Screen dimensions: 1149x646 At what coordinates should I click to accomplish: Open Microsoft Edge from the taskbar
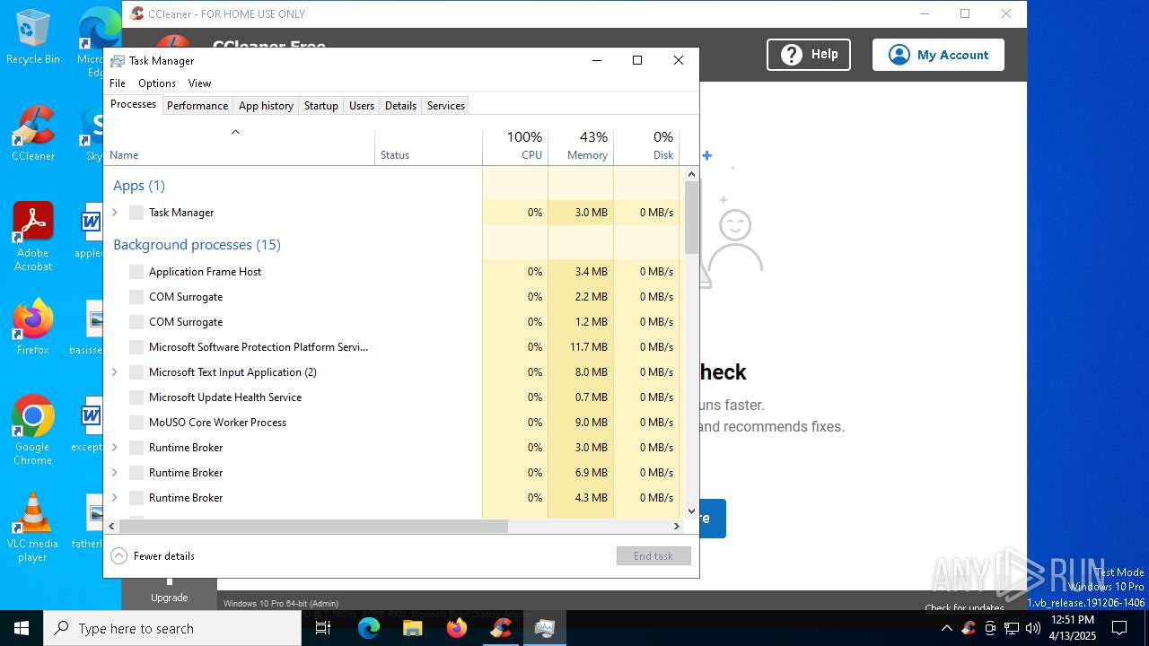369,628
